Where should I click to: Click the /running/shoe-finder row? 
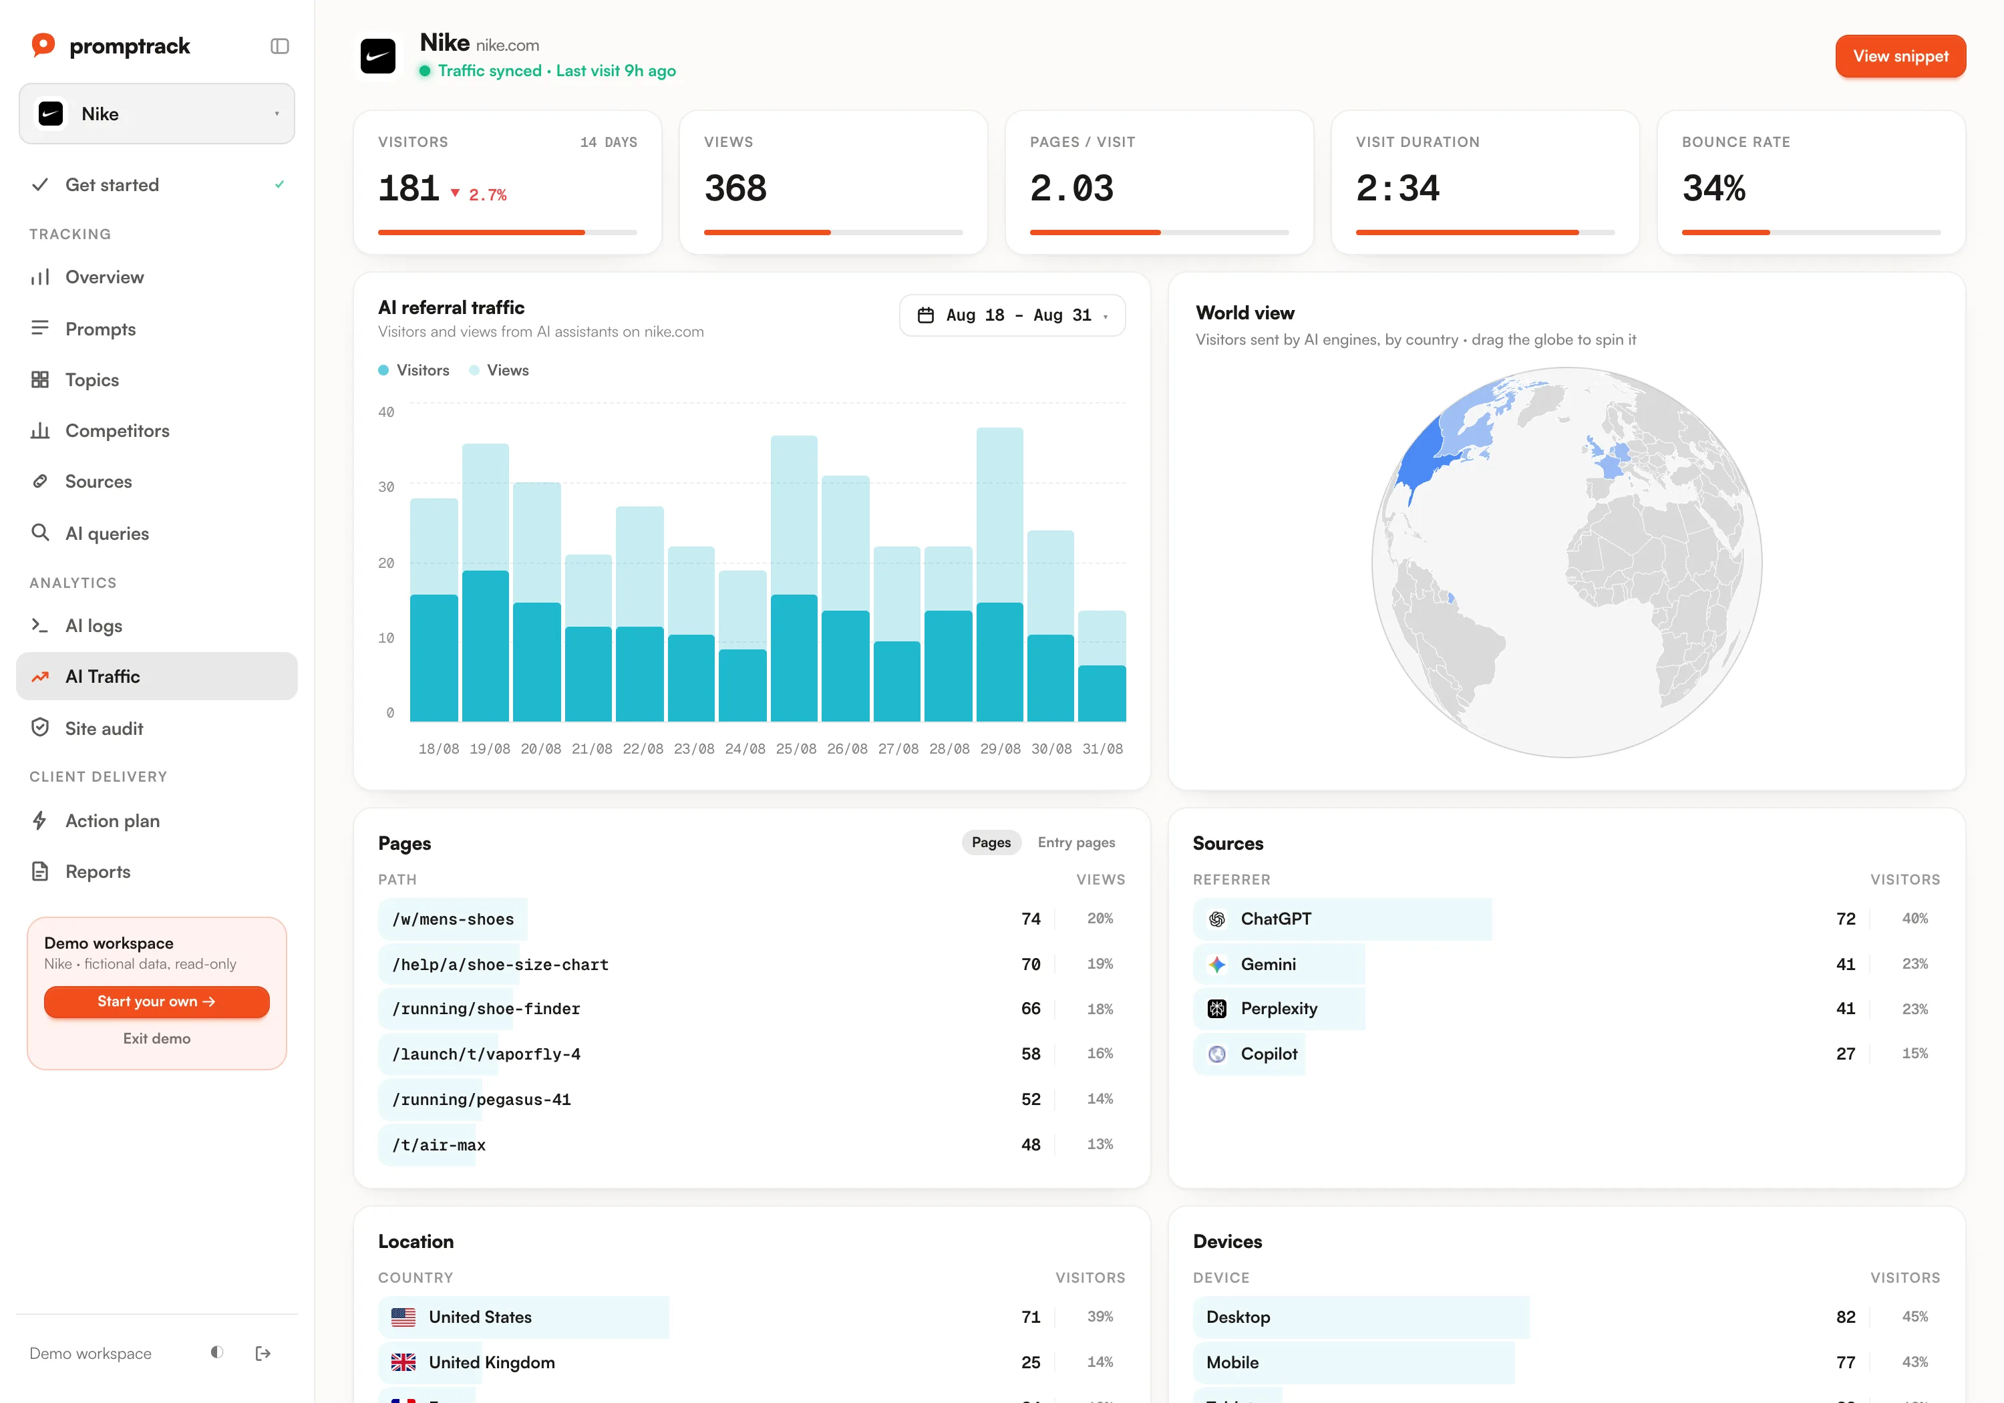pos(751,1009)
